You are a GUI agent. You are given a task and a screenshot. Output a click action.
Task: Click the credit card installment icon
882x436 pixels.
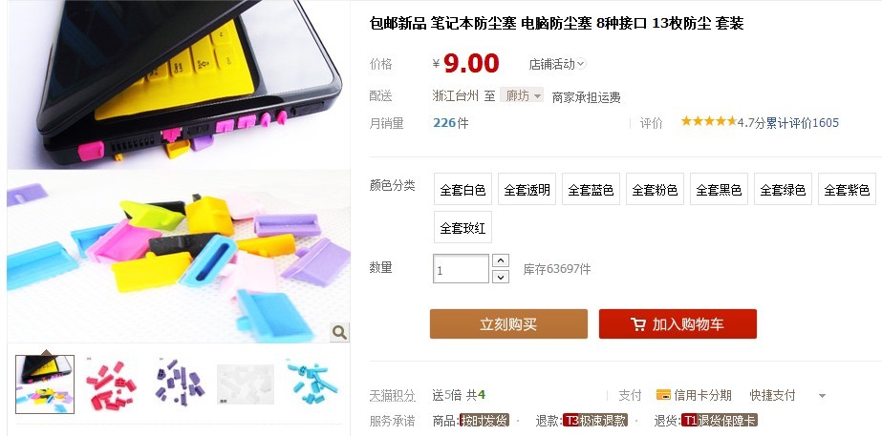click(663, 395)
